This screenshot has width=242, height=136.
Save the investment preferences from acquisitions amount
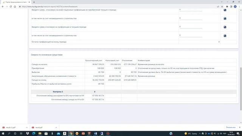[225, 10]
